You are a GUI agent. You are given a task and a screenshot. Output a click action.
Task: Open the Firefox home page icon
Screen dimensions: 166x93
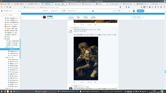[x=10, y=7]
